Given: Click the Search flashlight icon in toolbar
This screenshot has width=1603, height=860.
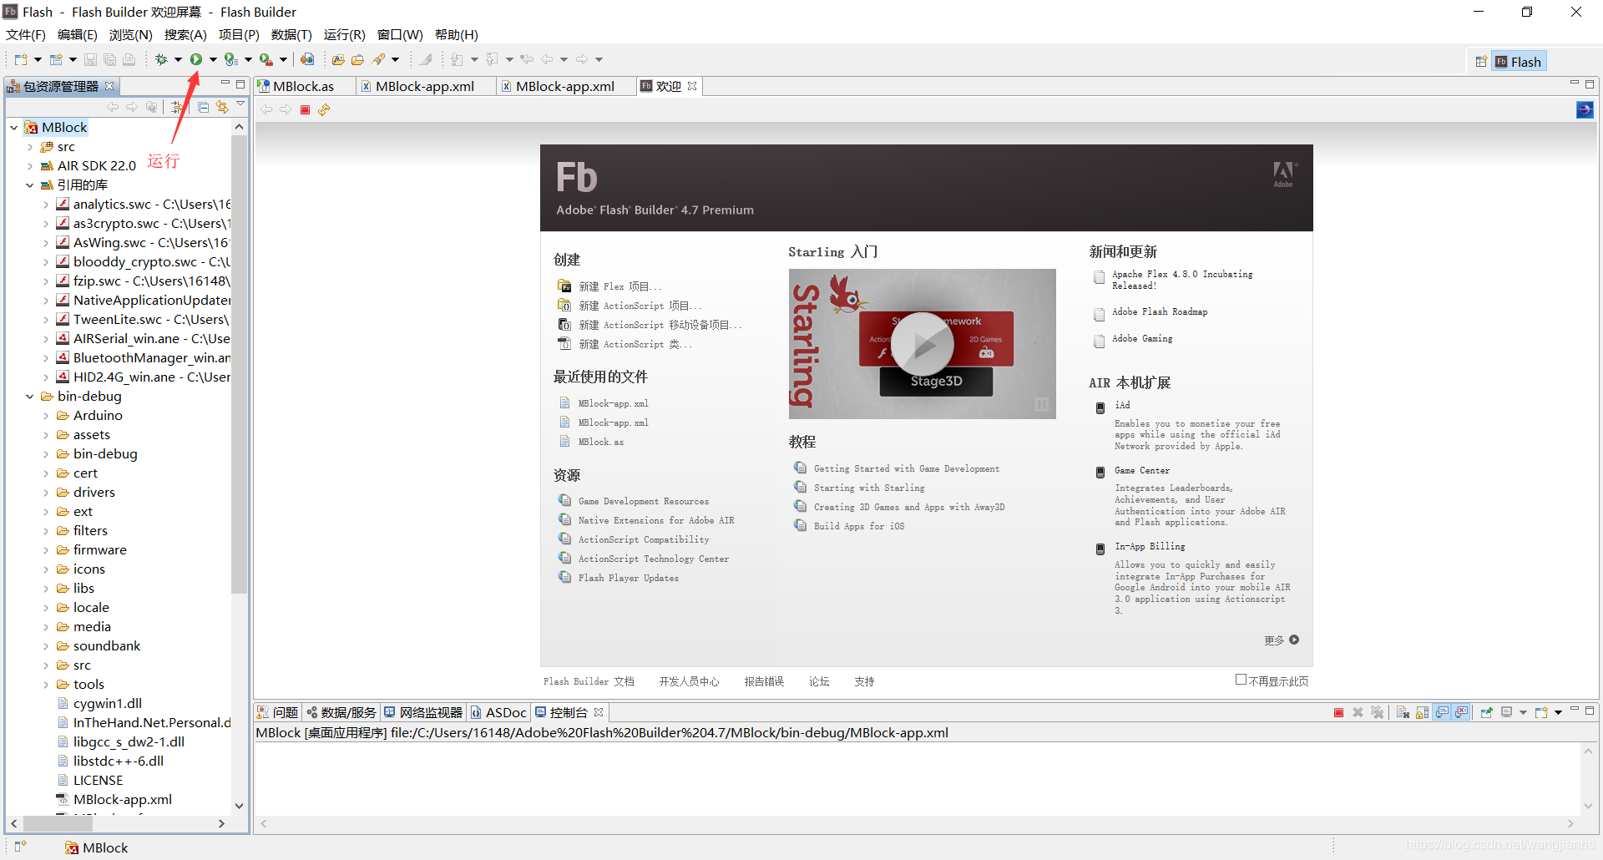Looking at the screenshot, I should [379, 59].
